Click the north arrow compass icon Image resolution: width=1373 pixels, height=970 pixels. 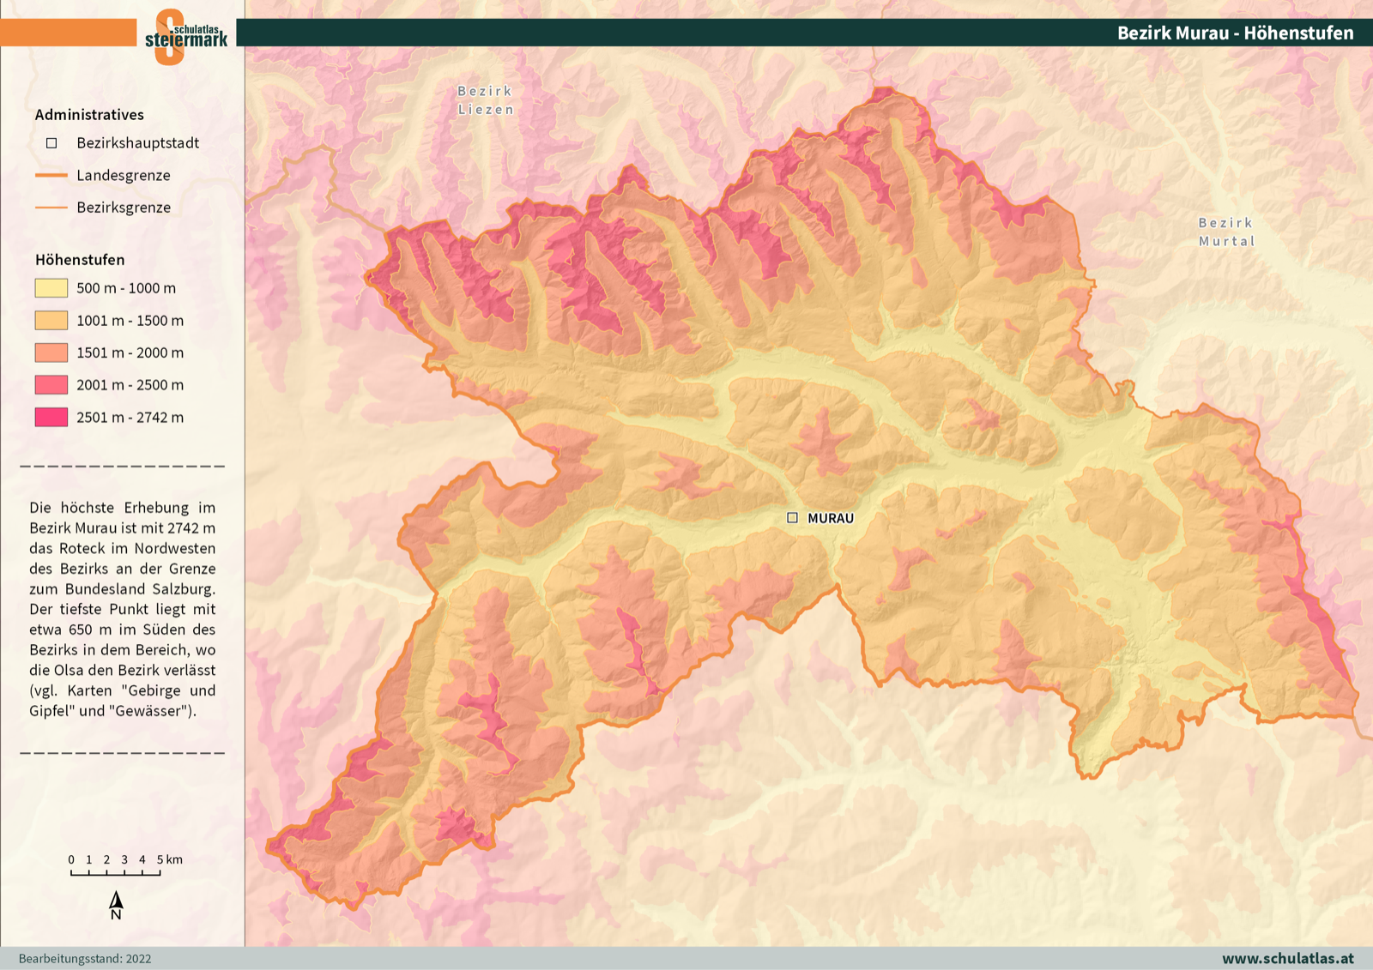pyautogui.click(x=116, y=905)
